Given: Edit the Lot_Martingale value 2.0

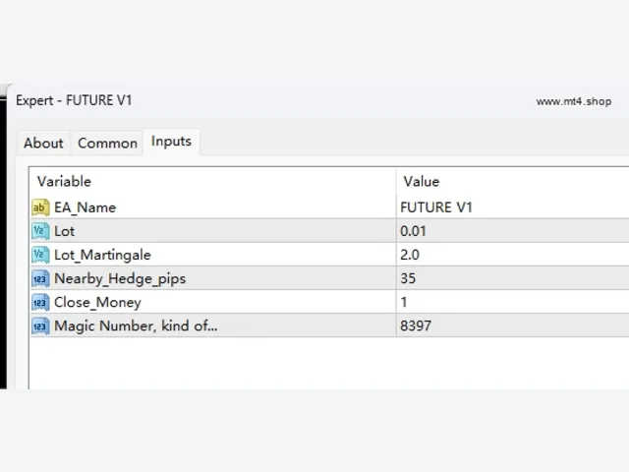Looking at the screenshot, I should point(513,255).
